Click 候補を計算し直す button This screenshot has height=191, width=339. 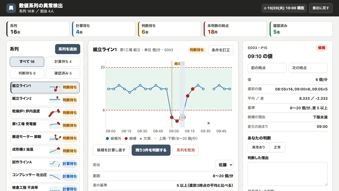(111, 150)
